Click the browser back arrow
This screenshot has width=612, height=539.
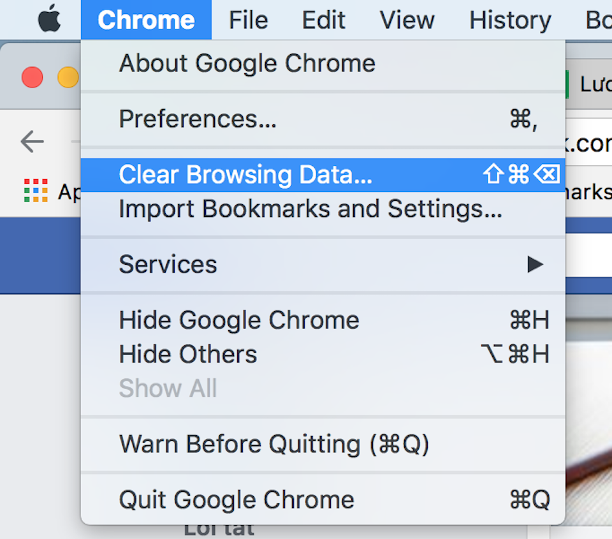pyautogui.click(x=32, y=142)
